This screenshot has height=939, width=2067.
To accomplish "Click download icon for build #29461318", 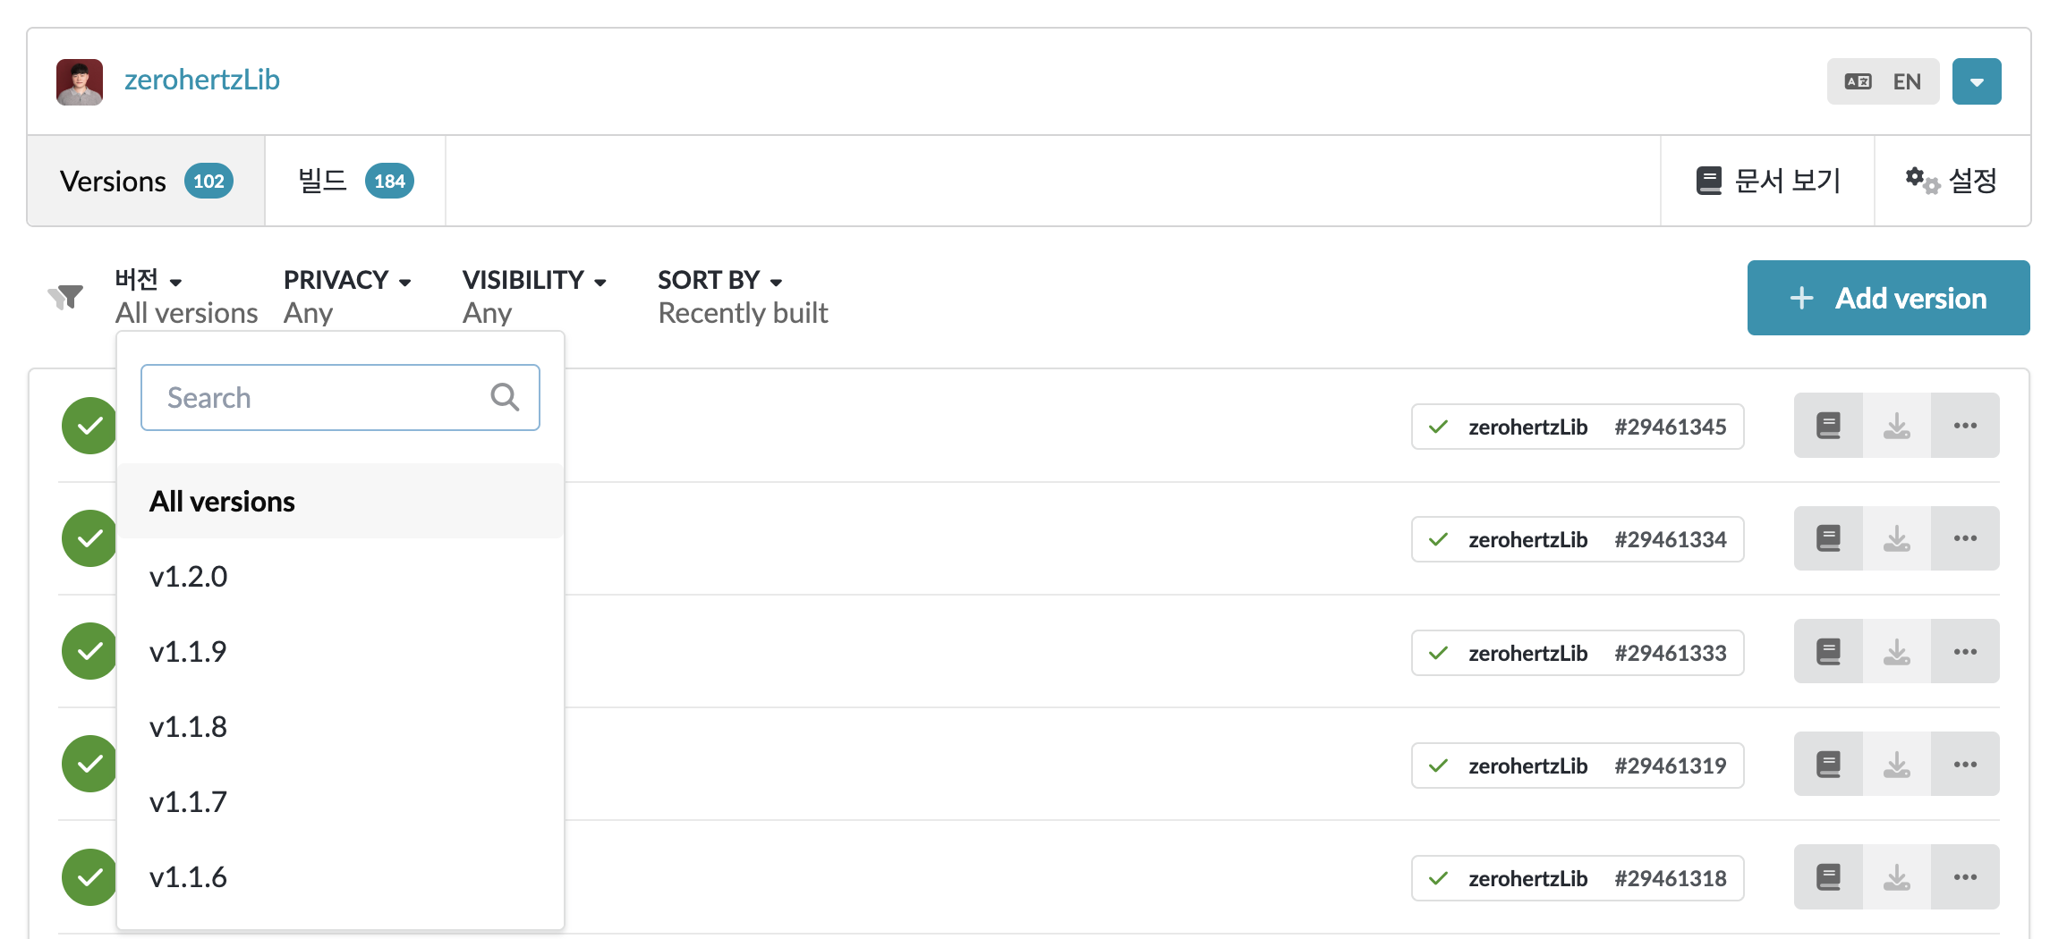I will point(1897,876).
